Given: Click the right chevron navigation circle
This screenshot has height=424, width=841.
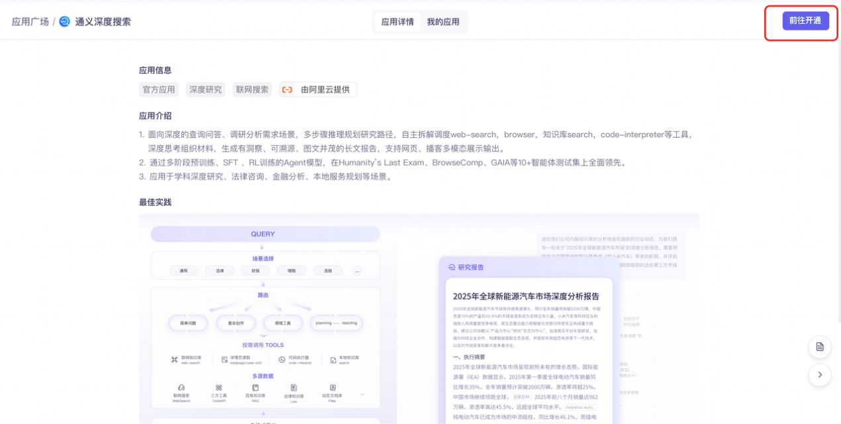Looking at the screenshot, I should pos(820,375).
